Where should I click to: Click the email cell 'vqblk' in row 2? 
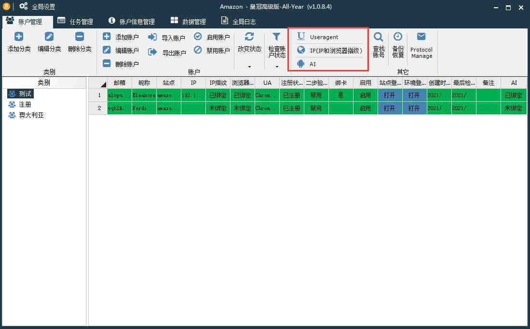click(x=119, y=108)
